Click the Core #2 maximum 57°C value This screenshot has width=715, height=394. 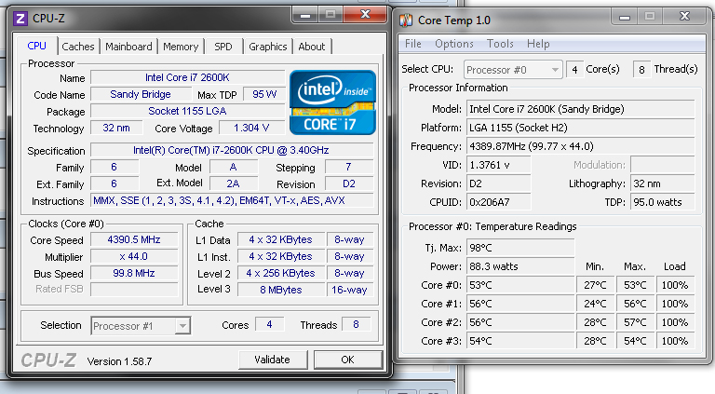(x=635, y=323)
